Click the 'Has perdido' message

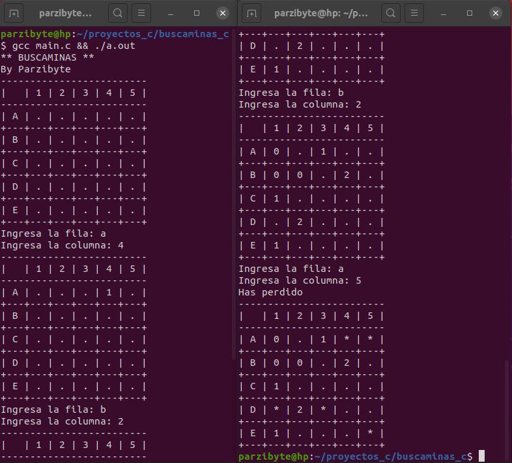(270, 292)
